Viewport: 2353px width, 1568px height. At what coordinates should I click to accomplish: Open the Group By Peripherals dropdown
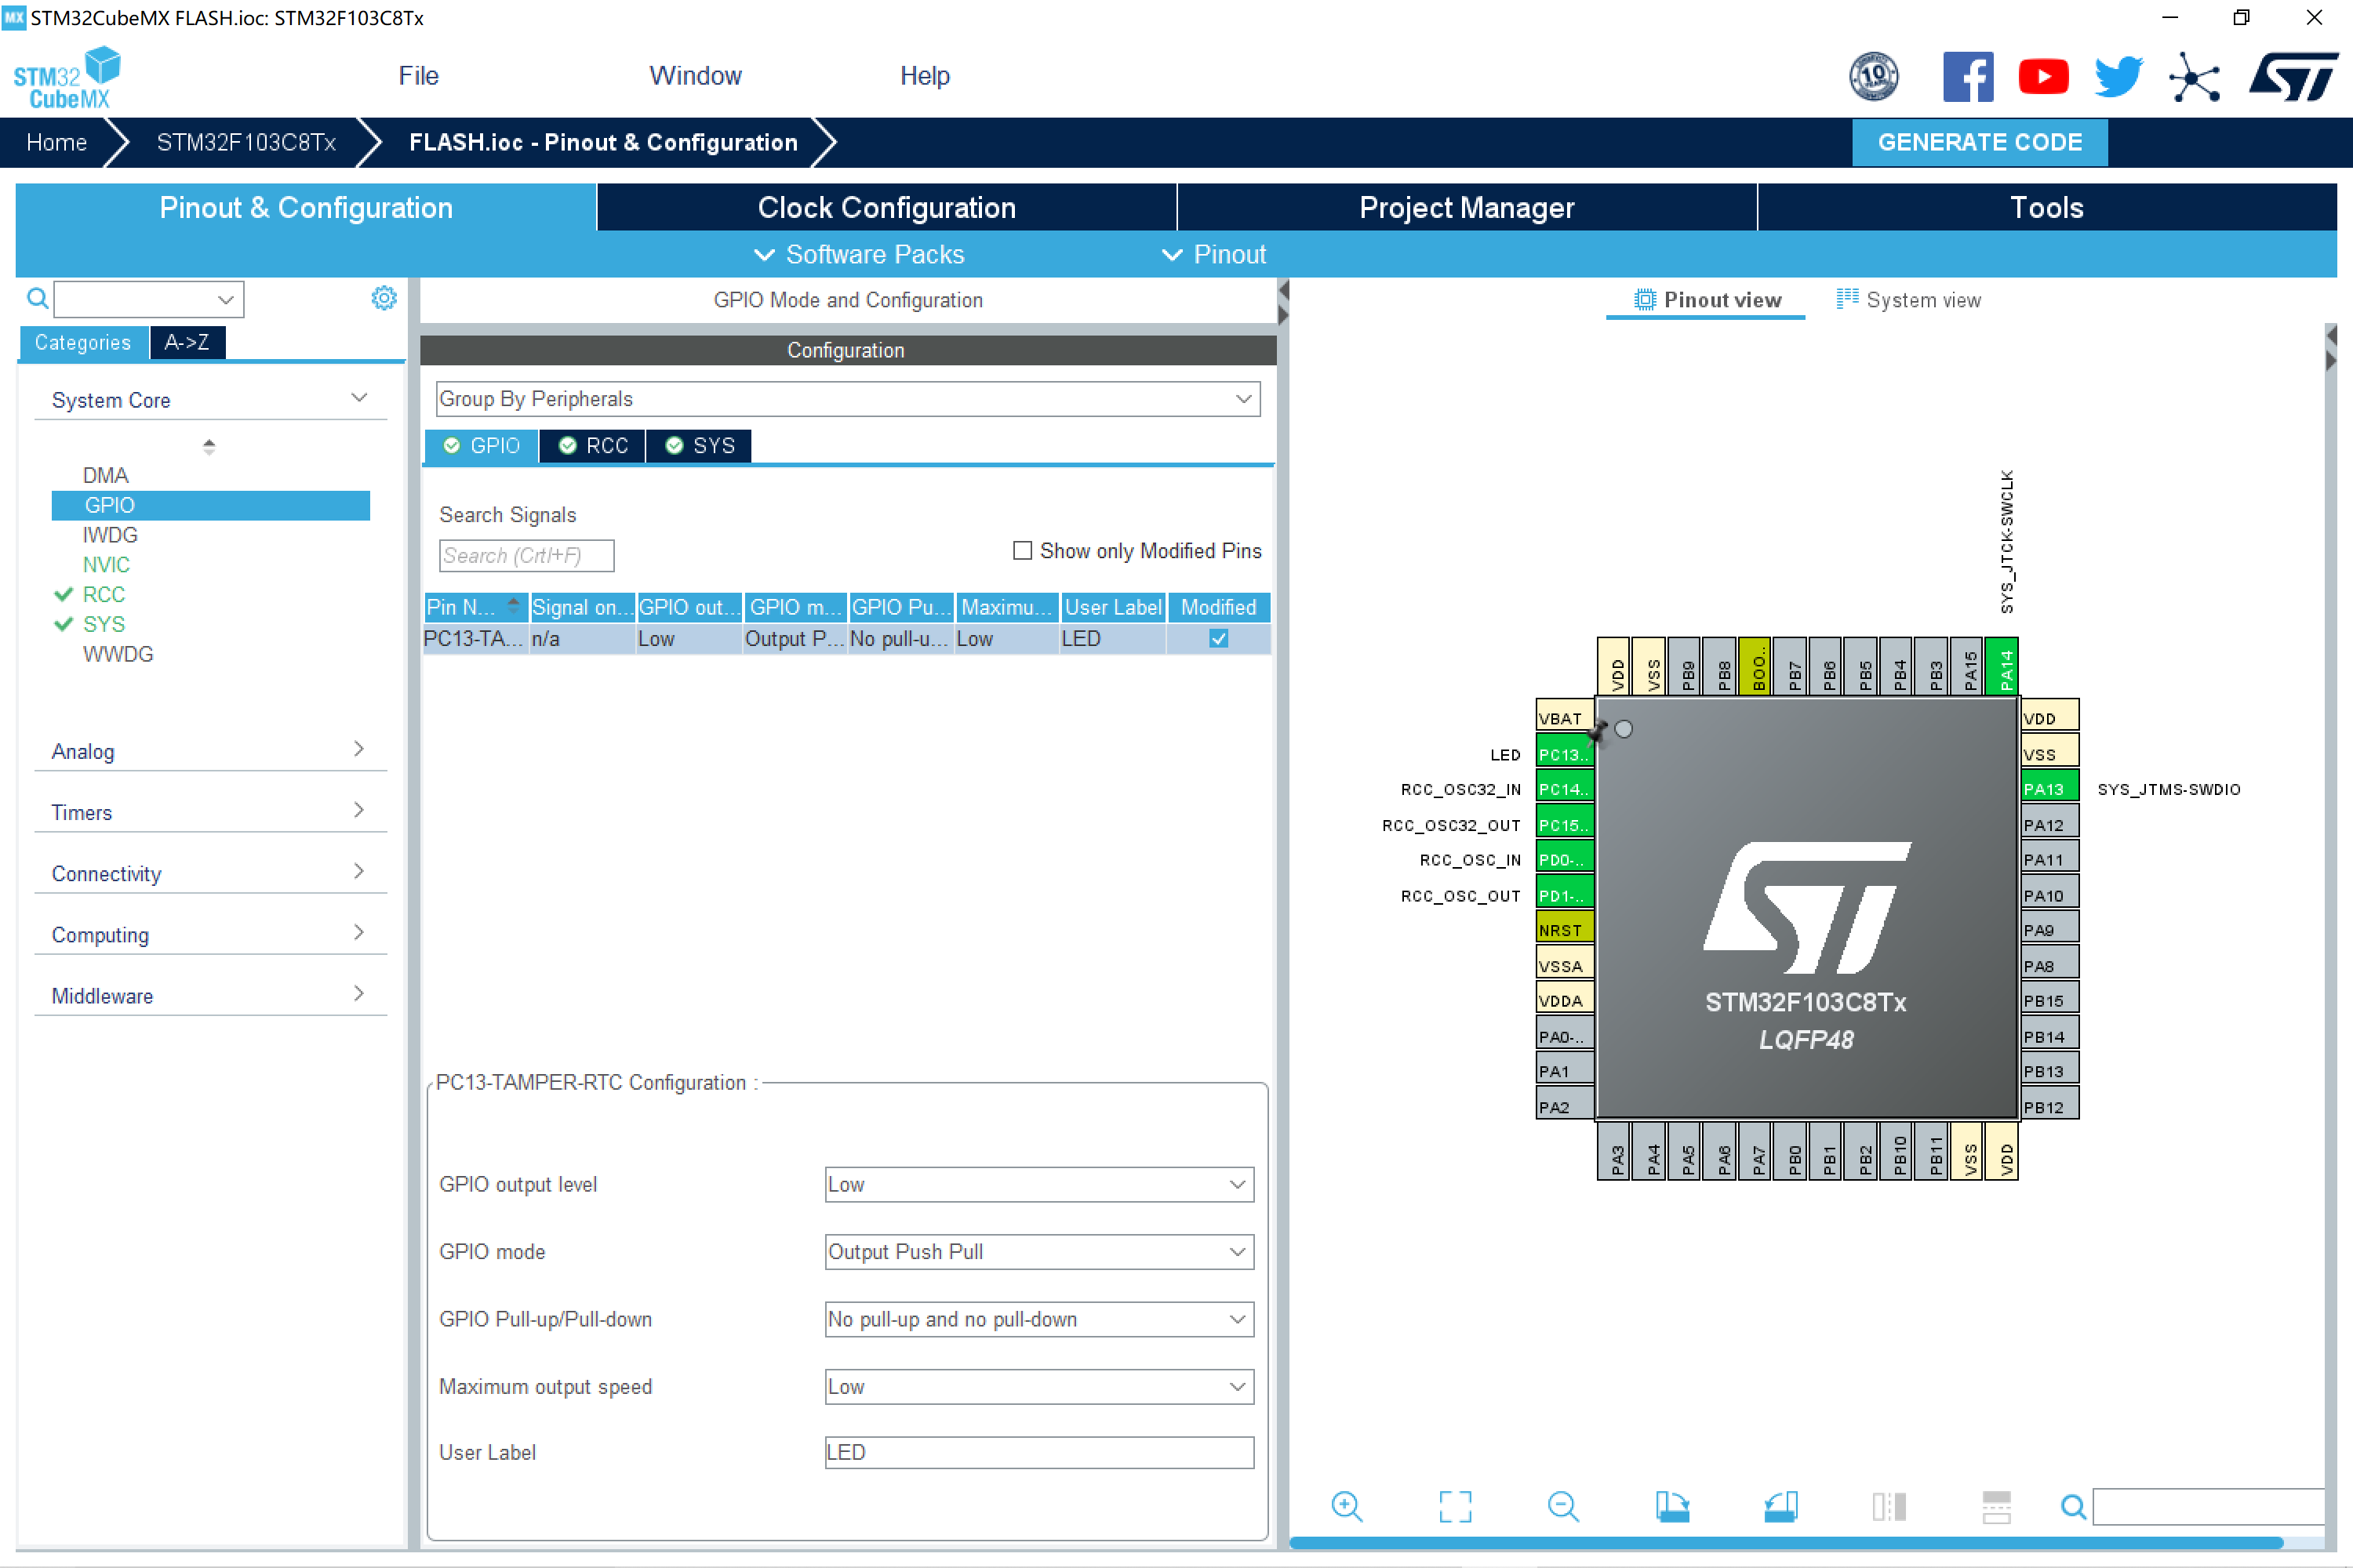[847, 399]
